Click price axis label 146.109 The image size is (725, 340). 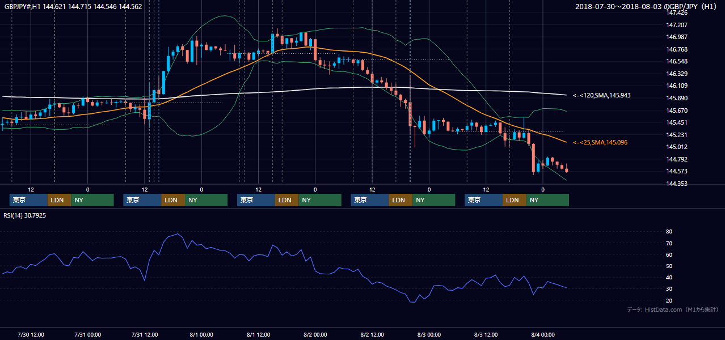pos(677,86)
